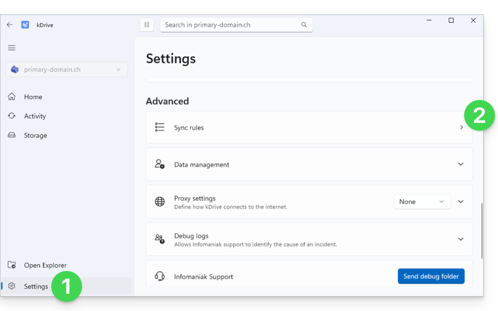Click the Debug logs people icon

[x=160, y=239]
